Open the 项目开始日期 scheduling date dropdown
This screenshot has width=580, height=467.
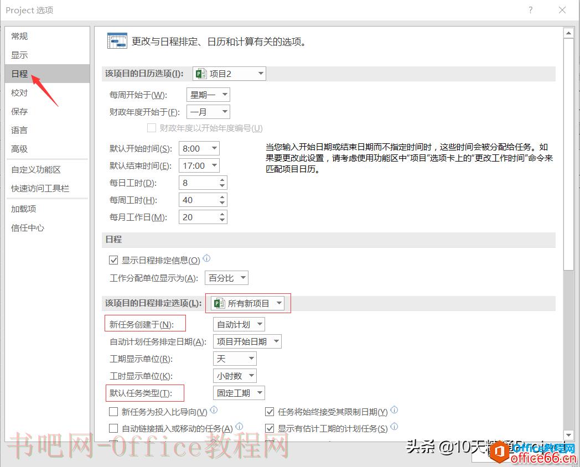click(x=247, y=341)
